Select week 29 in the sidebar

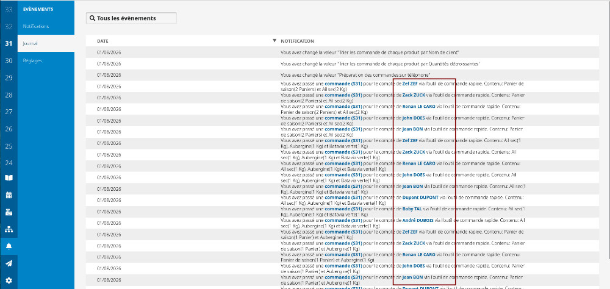[x=9, y=78]
